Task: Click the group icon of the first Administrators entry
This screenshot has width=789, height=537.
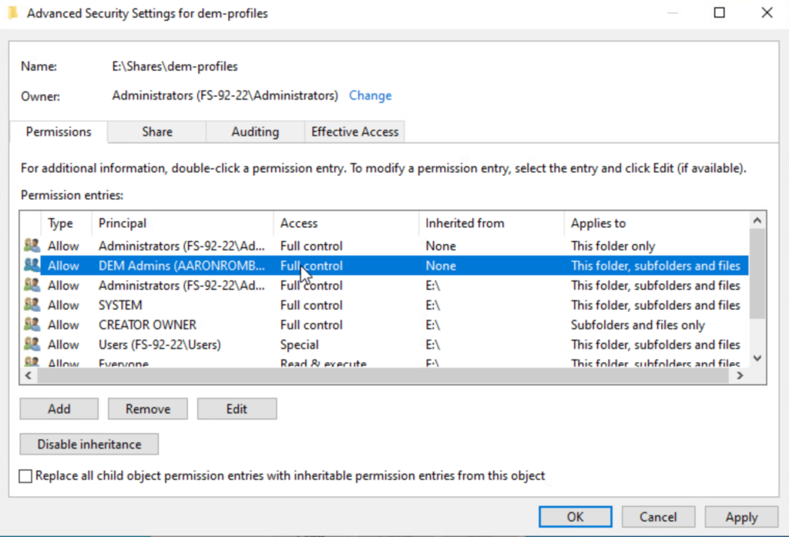Action: [32, 246]
